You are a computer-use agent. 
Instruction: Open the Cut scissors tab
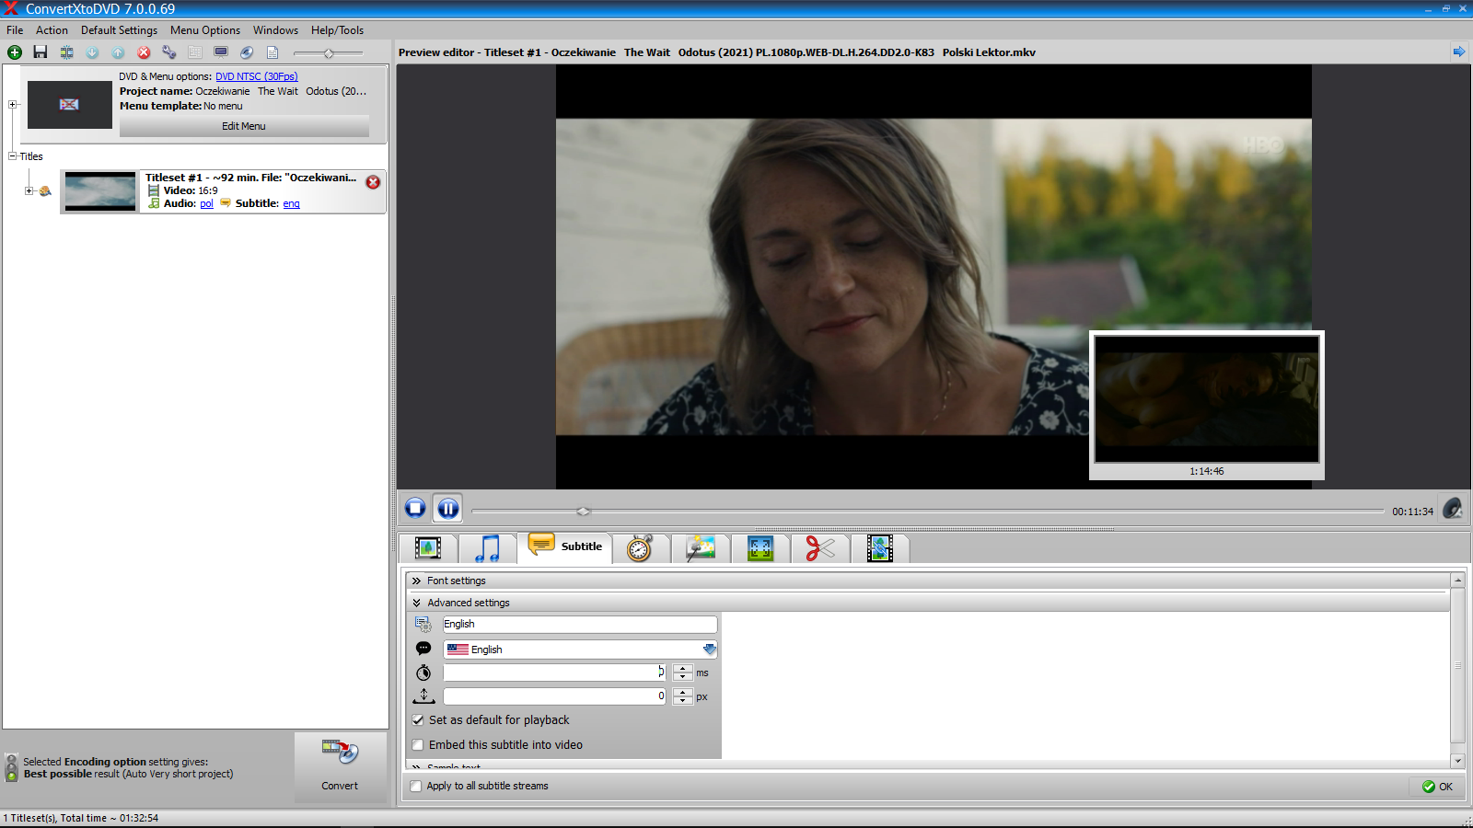(820, 548)
